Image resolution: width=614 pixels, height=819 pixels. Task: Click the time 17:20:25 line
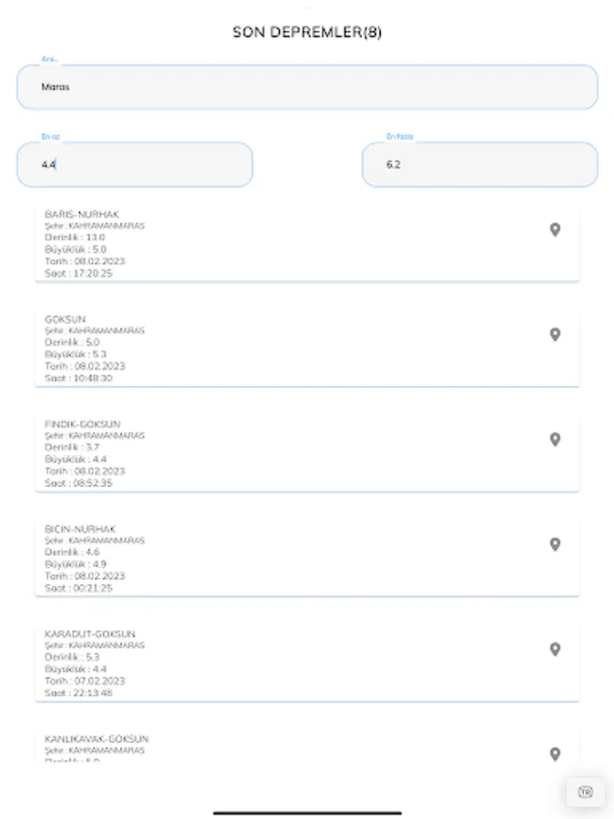(x=79, y=273)
